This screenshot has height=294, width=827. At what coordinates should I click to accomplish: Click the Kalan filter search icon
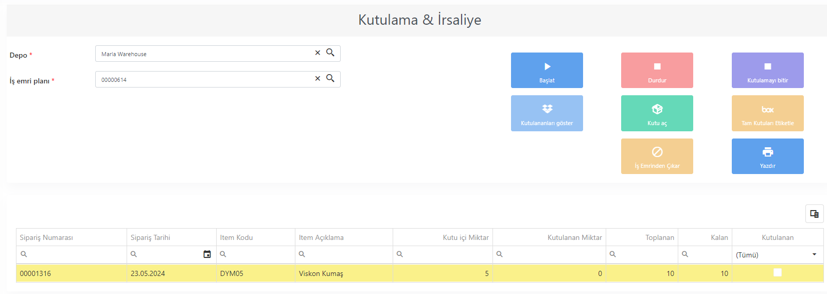pos(685,254)
